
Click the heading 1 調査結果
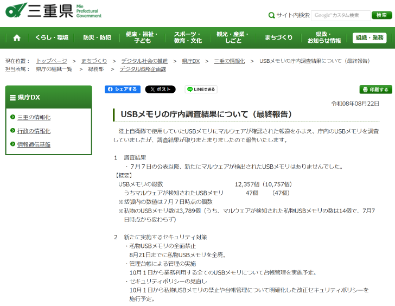point(130,158)
